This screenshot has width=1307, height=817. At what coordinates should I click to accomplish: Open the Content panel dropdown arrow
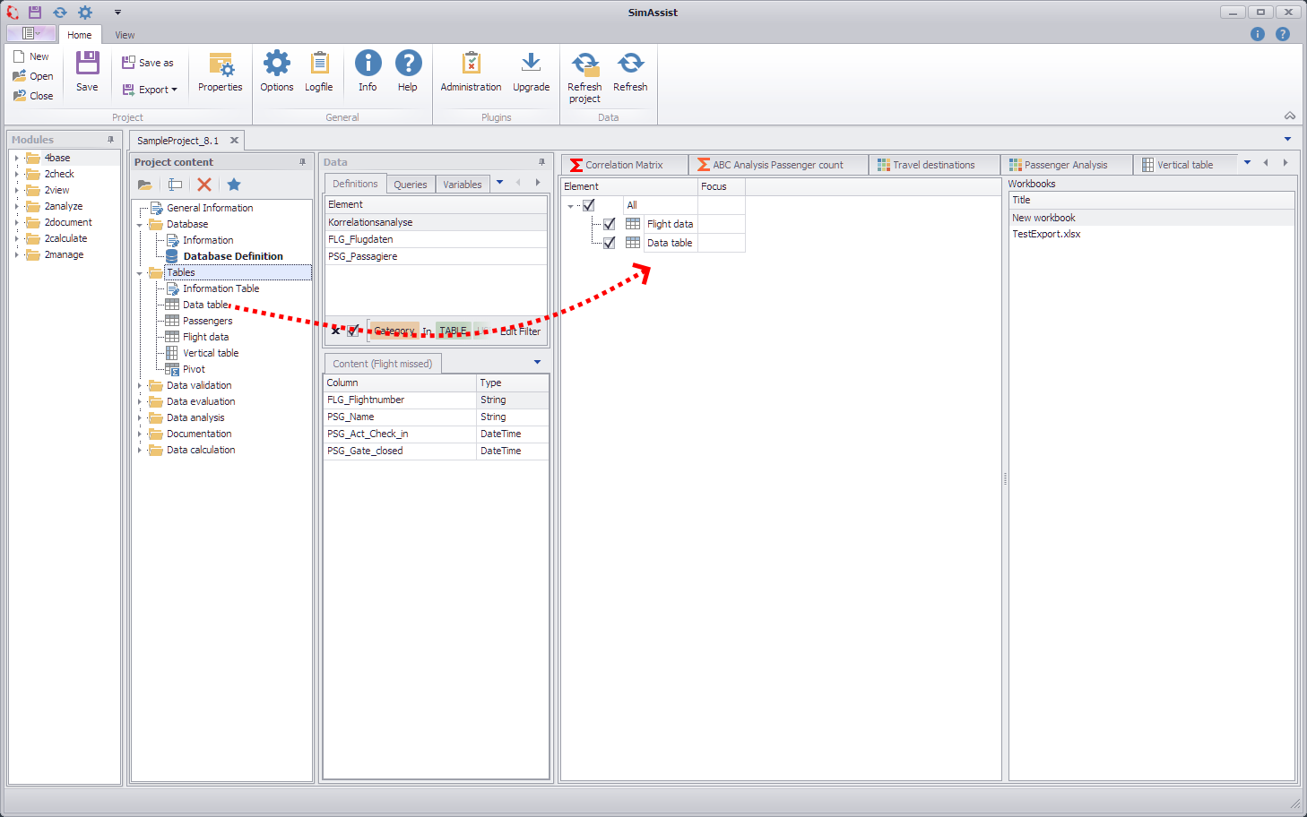click(x=537, y=362)
